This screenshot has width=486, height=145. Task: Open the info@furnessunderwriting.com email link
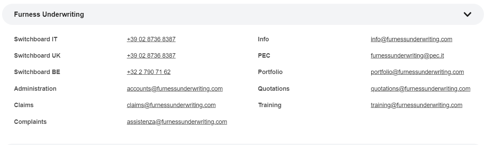click(x=411, y=39)
